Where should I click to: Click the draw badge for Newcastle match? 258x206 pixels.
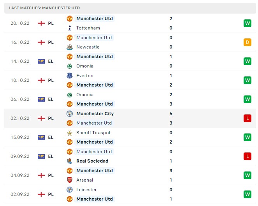tap(247, 42)
